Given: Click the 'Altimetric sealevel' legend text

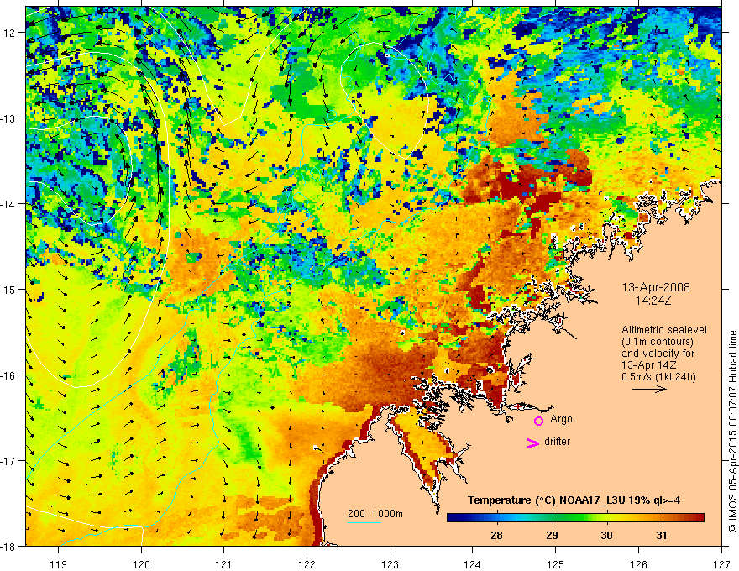Looking at the screenshot, I should pyautogui.click(x=664, y=330).
